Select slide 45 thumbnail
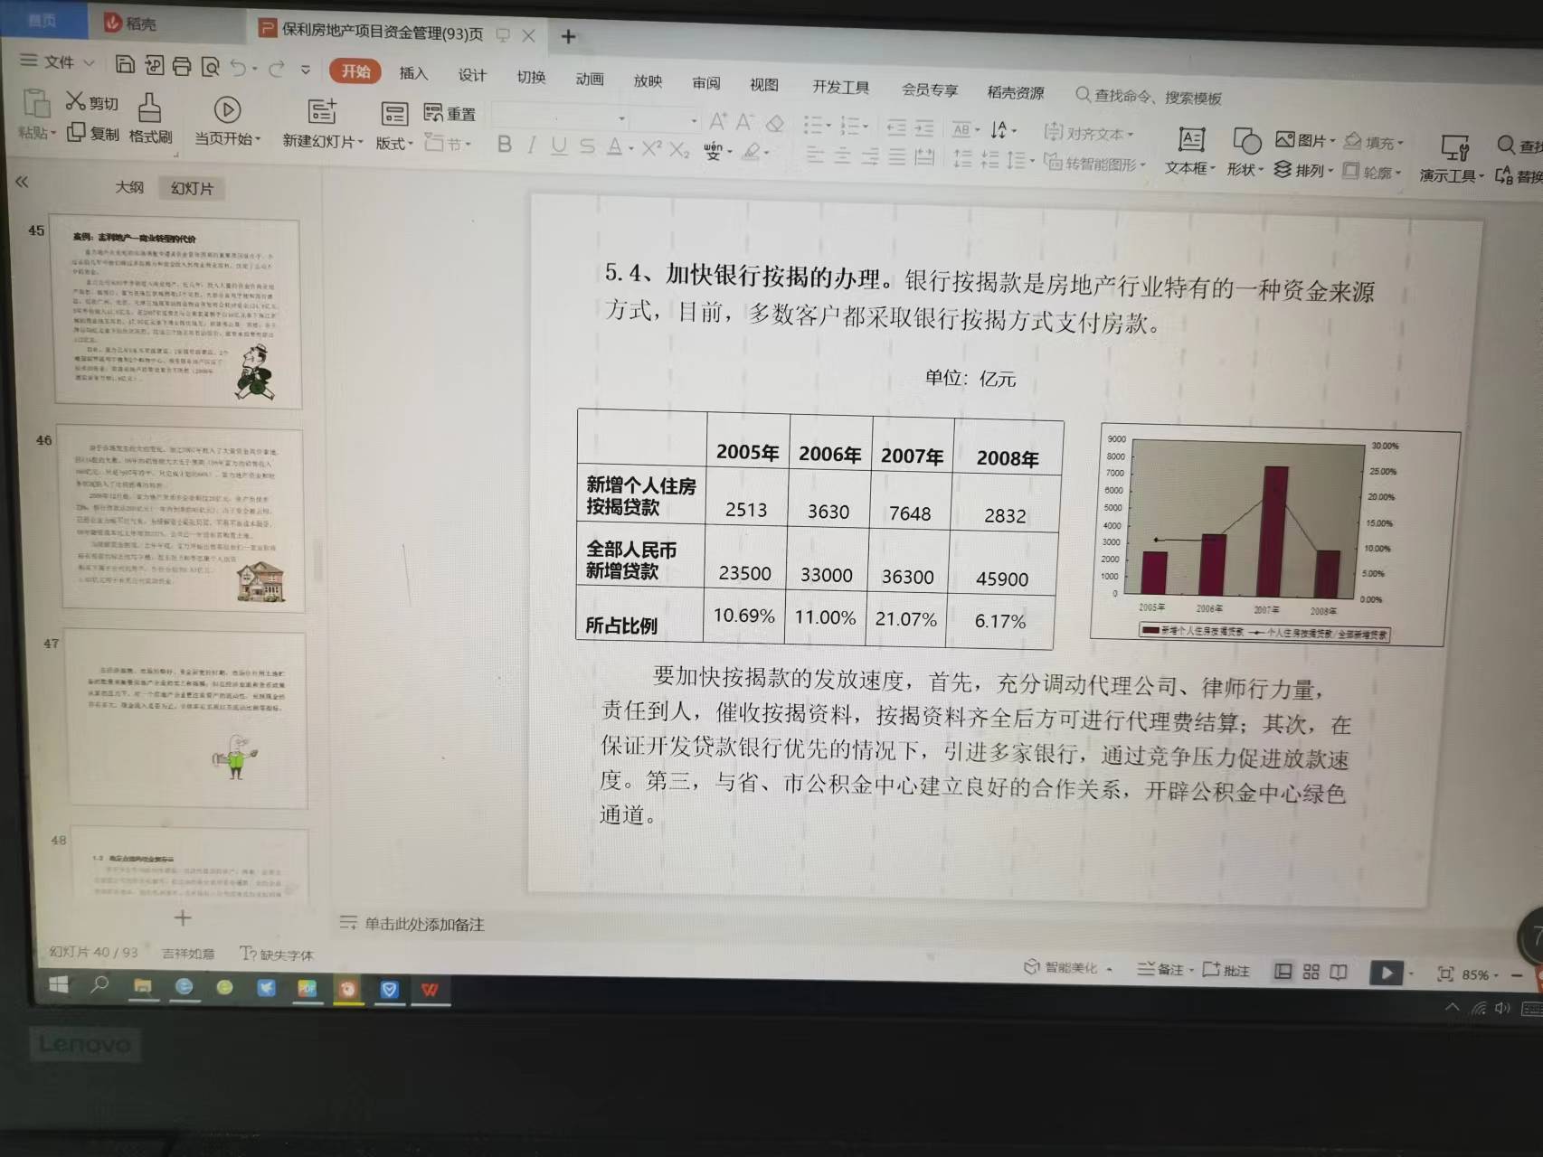 pyautogui.click(x=177, y=312)
